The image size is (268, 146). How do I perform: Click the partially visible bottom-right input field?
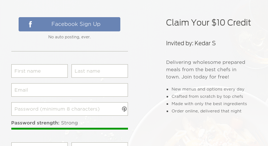pyautogui.click(x=100, y=144)
